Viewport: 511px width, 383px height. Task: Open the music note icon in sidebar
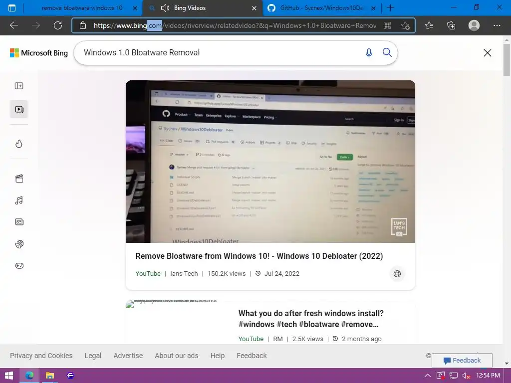click(19, 200)
